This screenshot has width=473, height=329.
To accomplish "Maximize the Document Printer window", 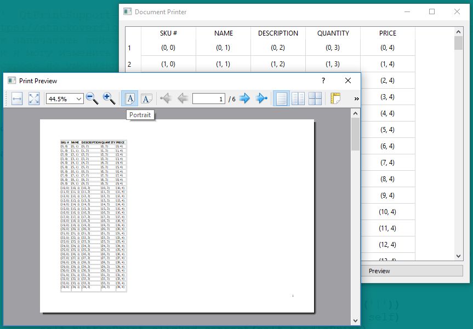I will [432, 11].
